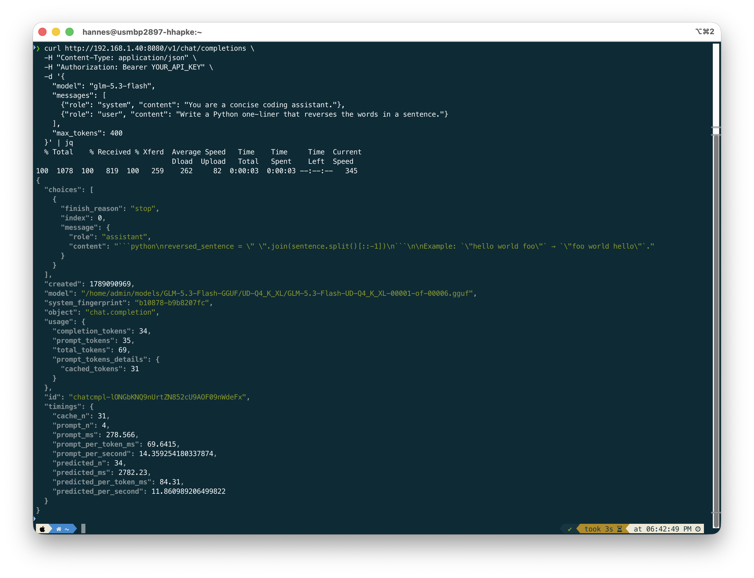Screen dimensions: 754x578
Task: Click the "prompt_tokens": 35 line
Action: [93, 341]
